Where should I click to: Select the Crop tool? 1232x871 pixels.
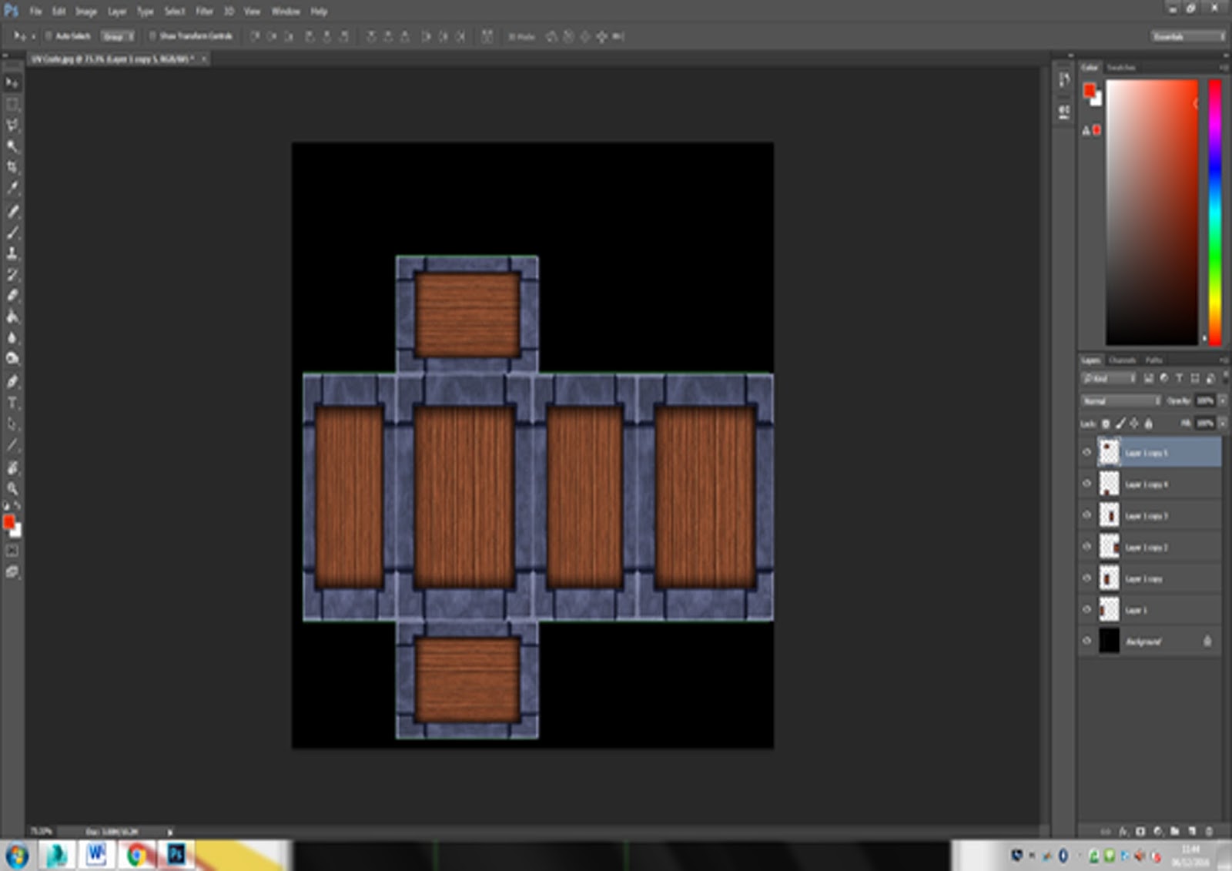[x=12, y=167]
